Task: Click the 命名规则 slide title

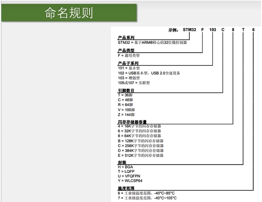Action: click(x=69, y=13)
